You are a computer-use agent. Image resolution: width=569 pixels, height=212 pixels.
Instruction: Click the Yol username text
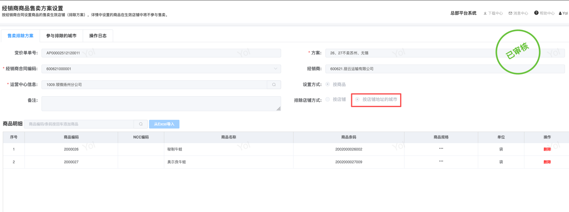pyautogui.click(x=565, y=13)
